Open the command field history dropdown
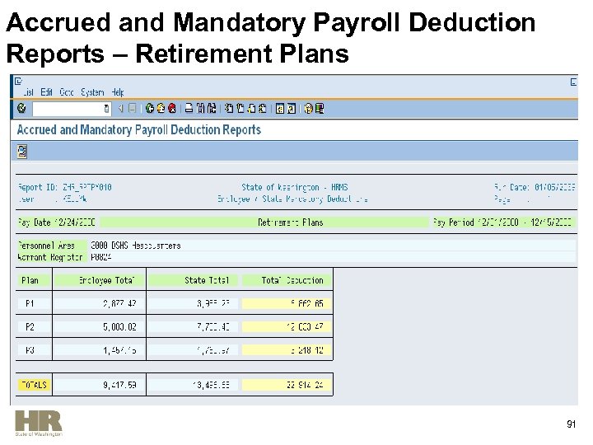Image resolution: width=593 pixels, height=445 pixels. point(106,109)
